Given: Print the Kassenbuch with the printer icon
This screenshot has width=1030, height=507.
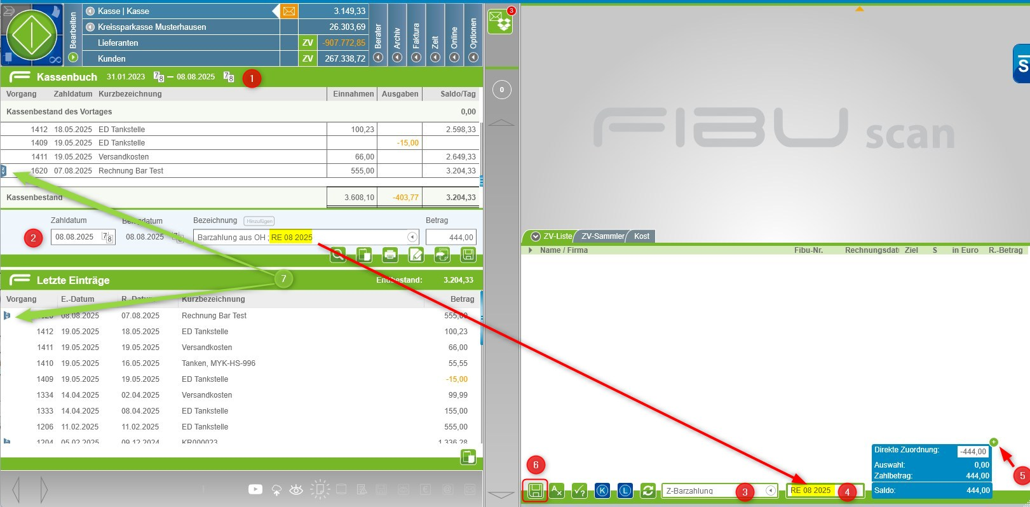Looking at the screenshot, I should (390, 255).
